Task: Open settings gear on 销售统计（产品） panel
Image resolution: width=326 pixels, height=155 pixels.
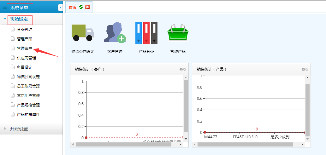Action: 303,69
